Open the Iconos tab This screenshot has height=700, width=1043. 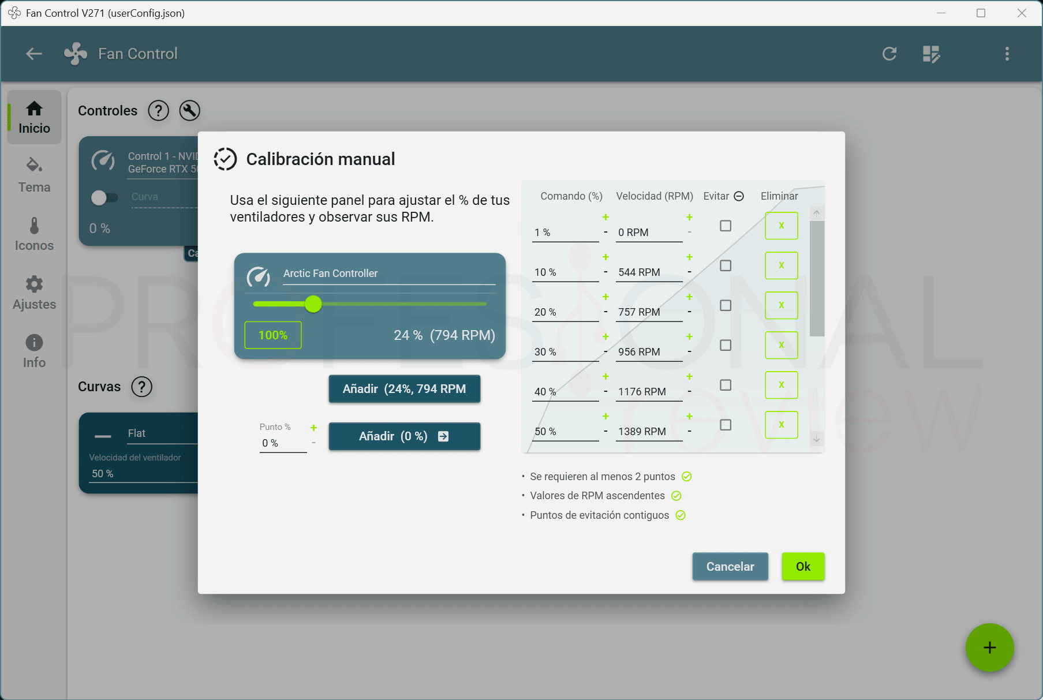point(34,234)
